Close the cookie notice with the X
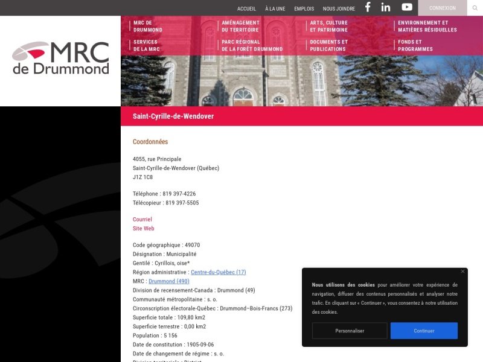Viewport: 483px width, 362px height. [462, 271]
